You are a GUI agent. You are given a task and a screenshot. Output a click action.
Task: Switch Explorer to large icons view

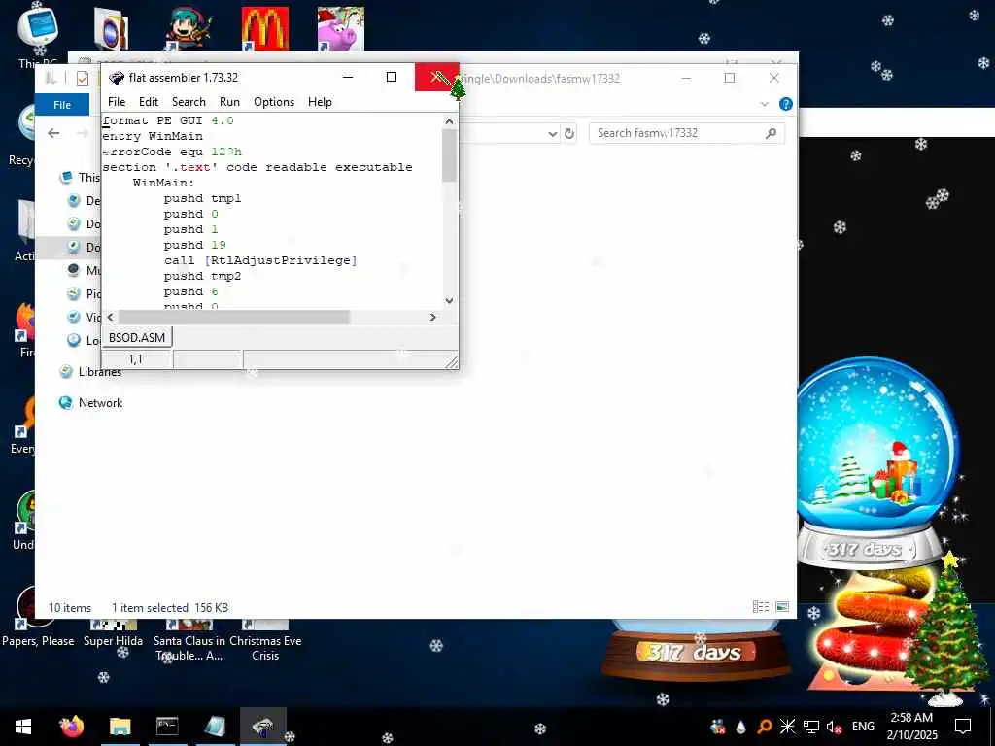click(x=782, y=607)
